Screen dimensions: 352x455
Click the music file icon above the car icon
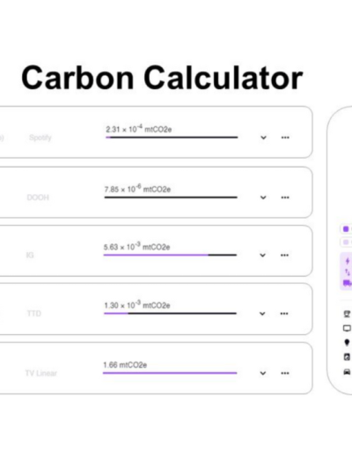click(347, 357)
